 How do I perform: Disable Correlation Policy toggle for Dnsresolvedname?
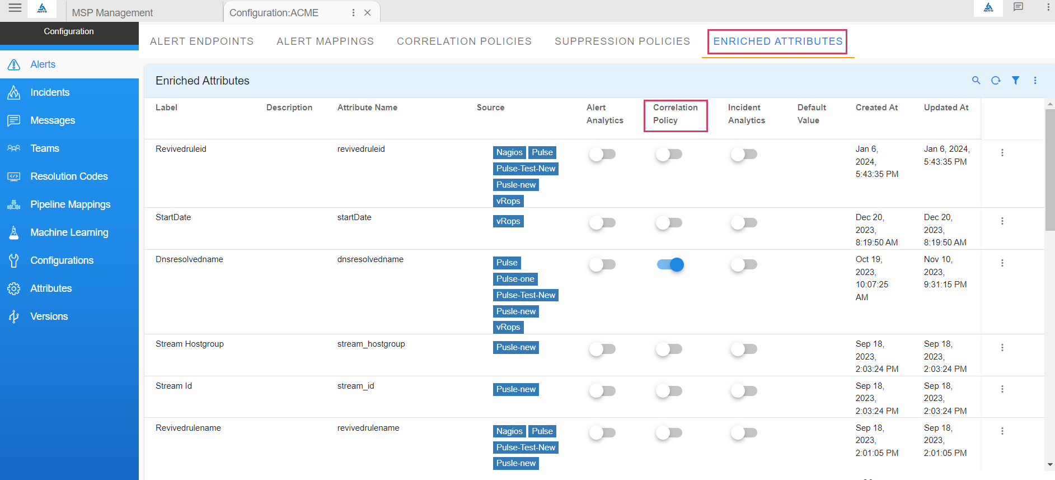point(670,264)
